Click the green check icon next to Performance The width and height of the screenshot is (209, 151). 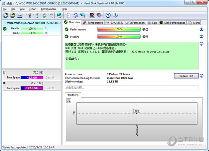(x=67, y=29)
